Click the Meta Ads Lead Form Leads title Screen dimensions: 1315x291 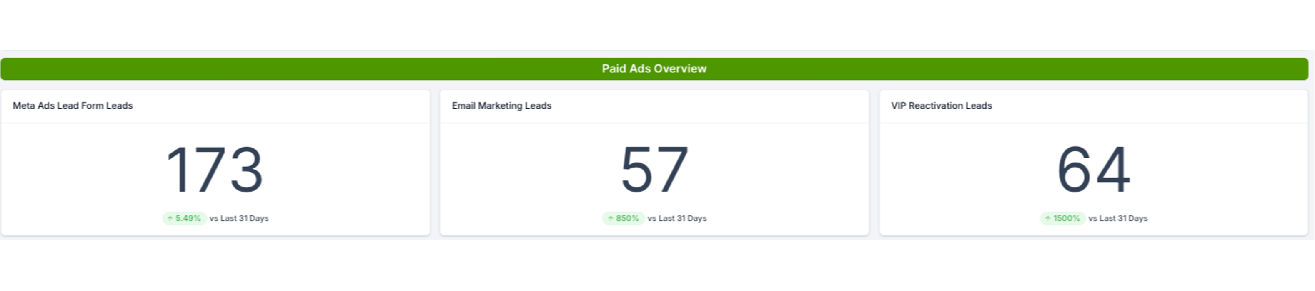73,106
